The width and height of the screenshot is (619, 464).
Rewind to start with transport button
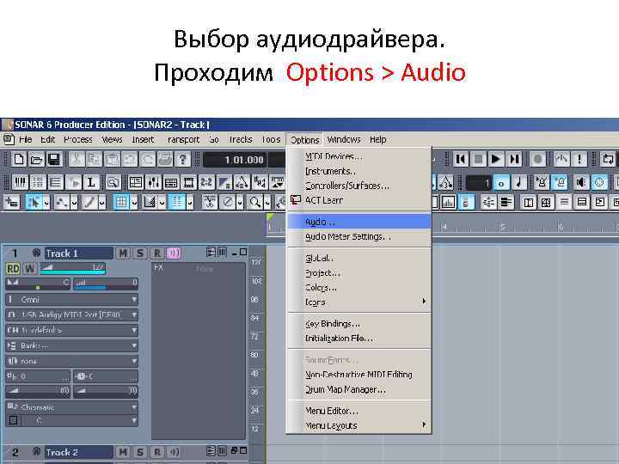pyautogui.click(x=460, y=160)
